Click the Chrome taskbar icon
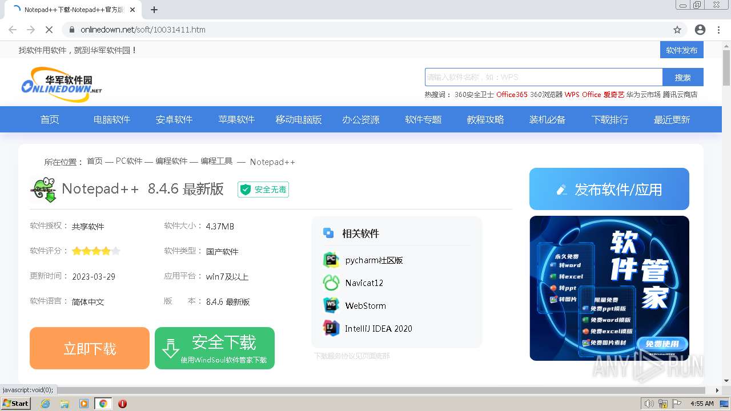Image resolution: width=731 pixels, height=411 pixels. [103, 404]
